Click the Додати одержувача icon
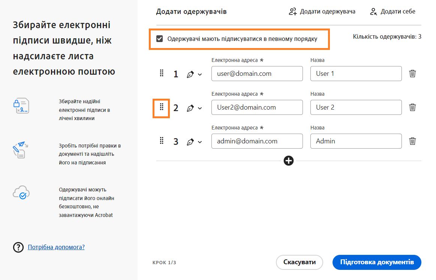 click(x=292, y=11)
